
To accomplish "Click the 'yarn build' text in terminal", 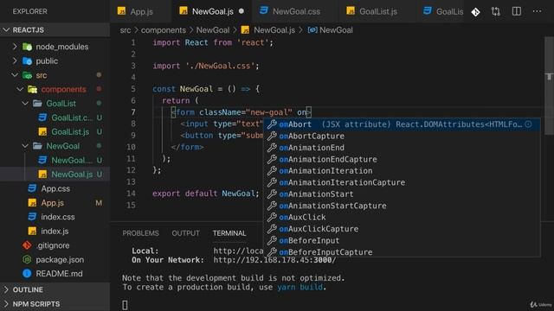I will [x=300, y=287].
